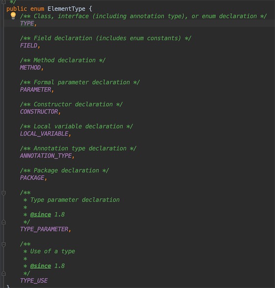Place cursor on ElementType enum name
The image size is (275, 288).
[x=66, y=9]
